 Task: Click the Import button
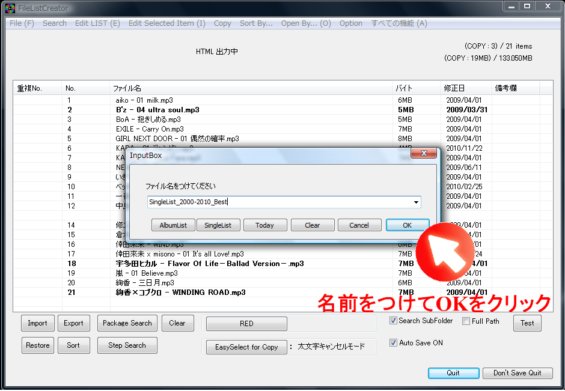(37, 323)
